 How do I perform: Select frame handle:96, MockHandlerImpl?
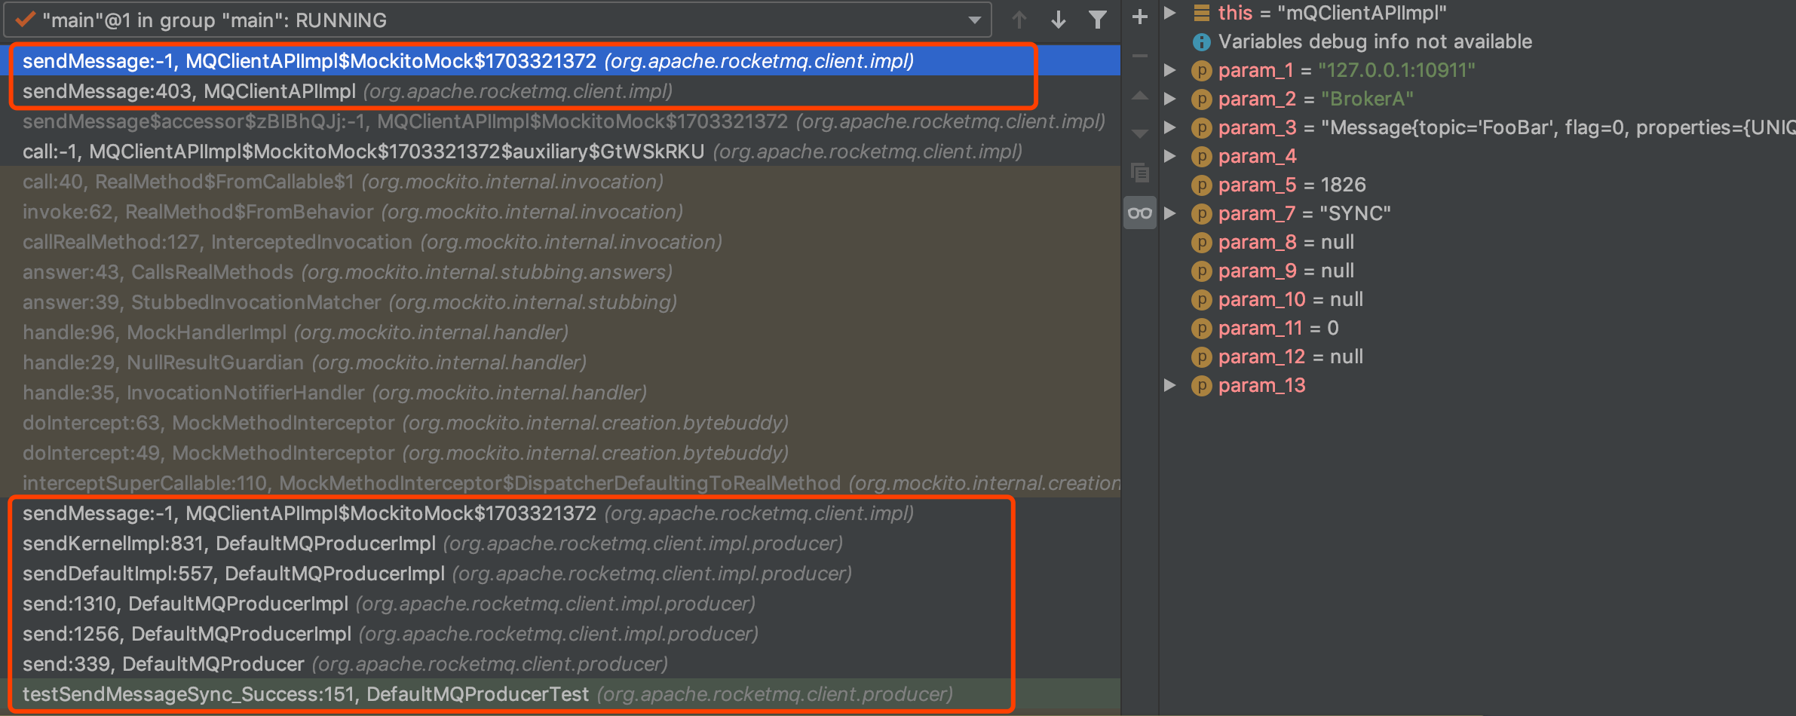point(560,332)
